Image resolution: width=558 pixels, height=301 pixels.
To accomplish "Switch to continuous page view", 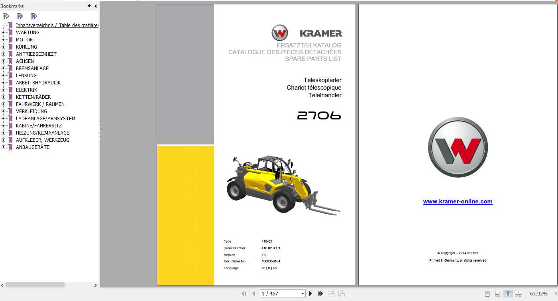I will coord(497,294).
